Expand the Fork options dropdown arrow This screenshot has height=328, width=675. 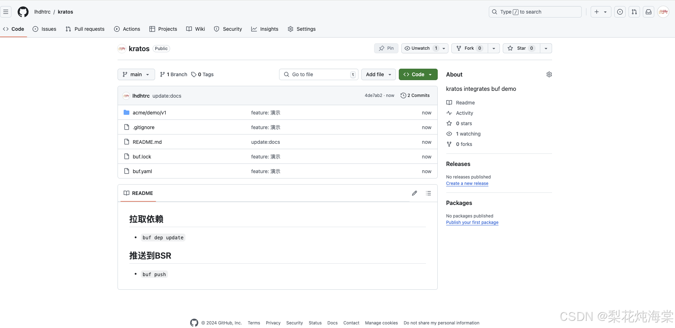[x=494, y=48]
